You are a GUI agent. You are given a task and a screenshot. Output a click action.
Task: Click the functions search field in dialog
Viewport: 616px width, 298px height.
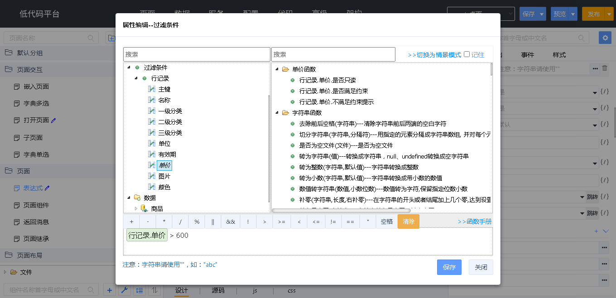(333, 54)
